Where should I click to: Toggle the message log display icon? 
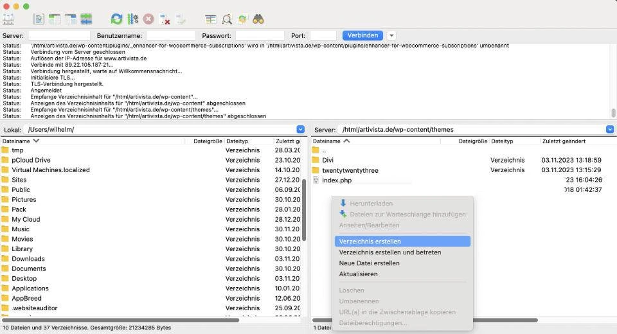pyautogui.click(x=39, y=19)
